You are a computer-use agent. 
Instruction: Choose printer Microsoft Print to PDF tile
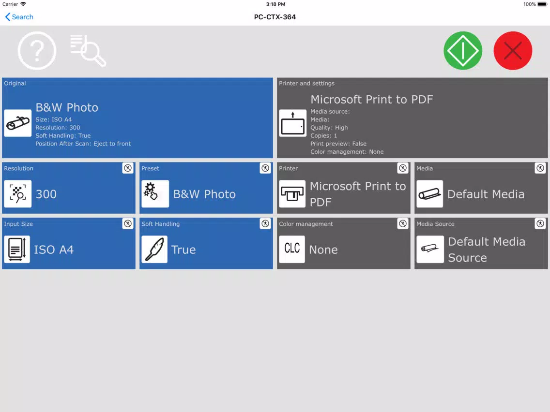tap(343, 188)
